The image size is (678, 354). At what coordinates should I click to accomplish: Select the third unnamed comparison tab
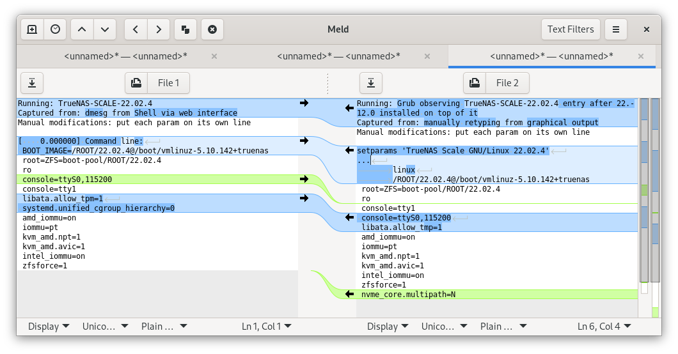click(x=551, y=56)
